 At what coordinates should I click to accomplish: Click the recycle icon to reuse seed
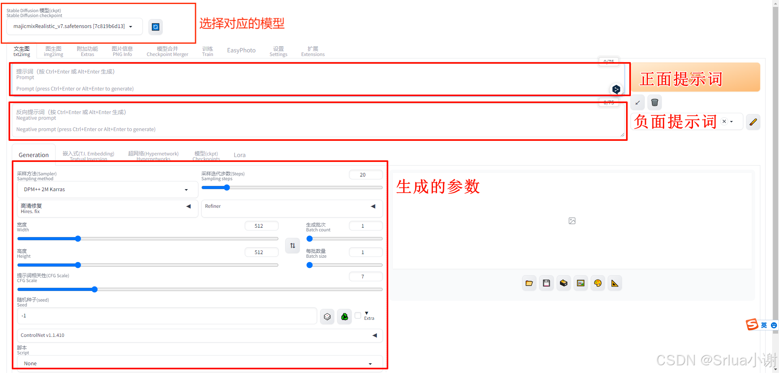click(x=344, y=317)
